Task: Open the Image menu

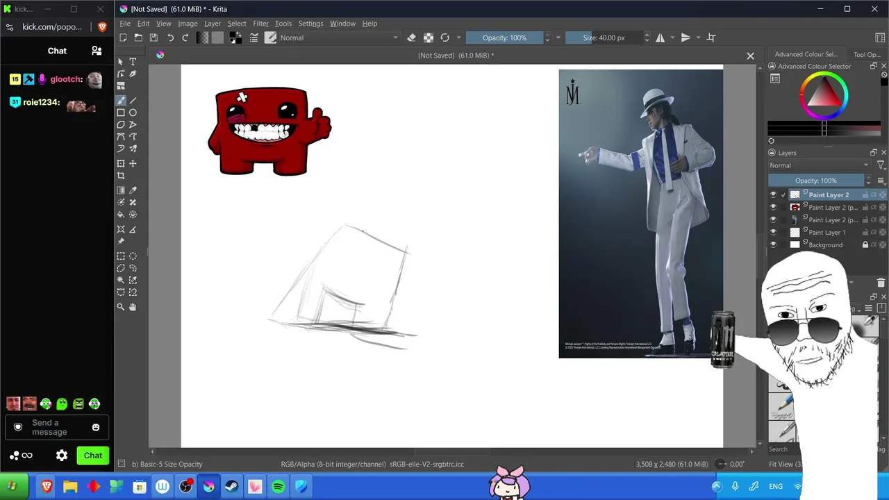Action: [188, 24]
